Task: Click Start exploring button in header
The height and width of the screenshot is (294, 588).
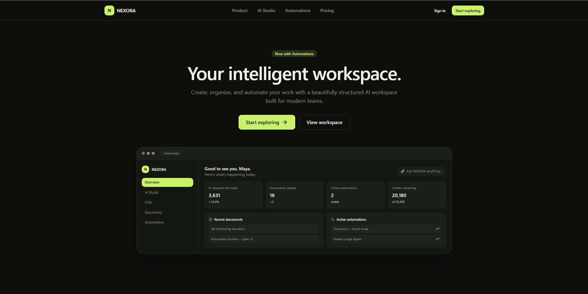Action: (468, 10)
